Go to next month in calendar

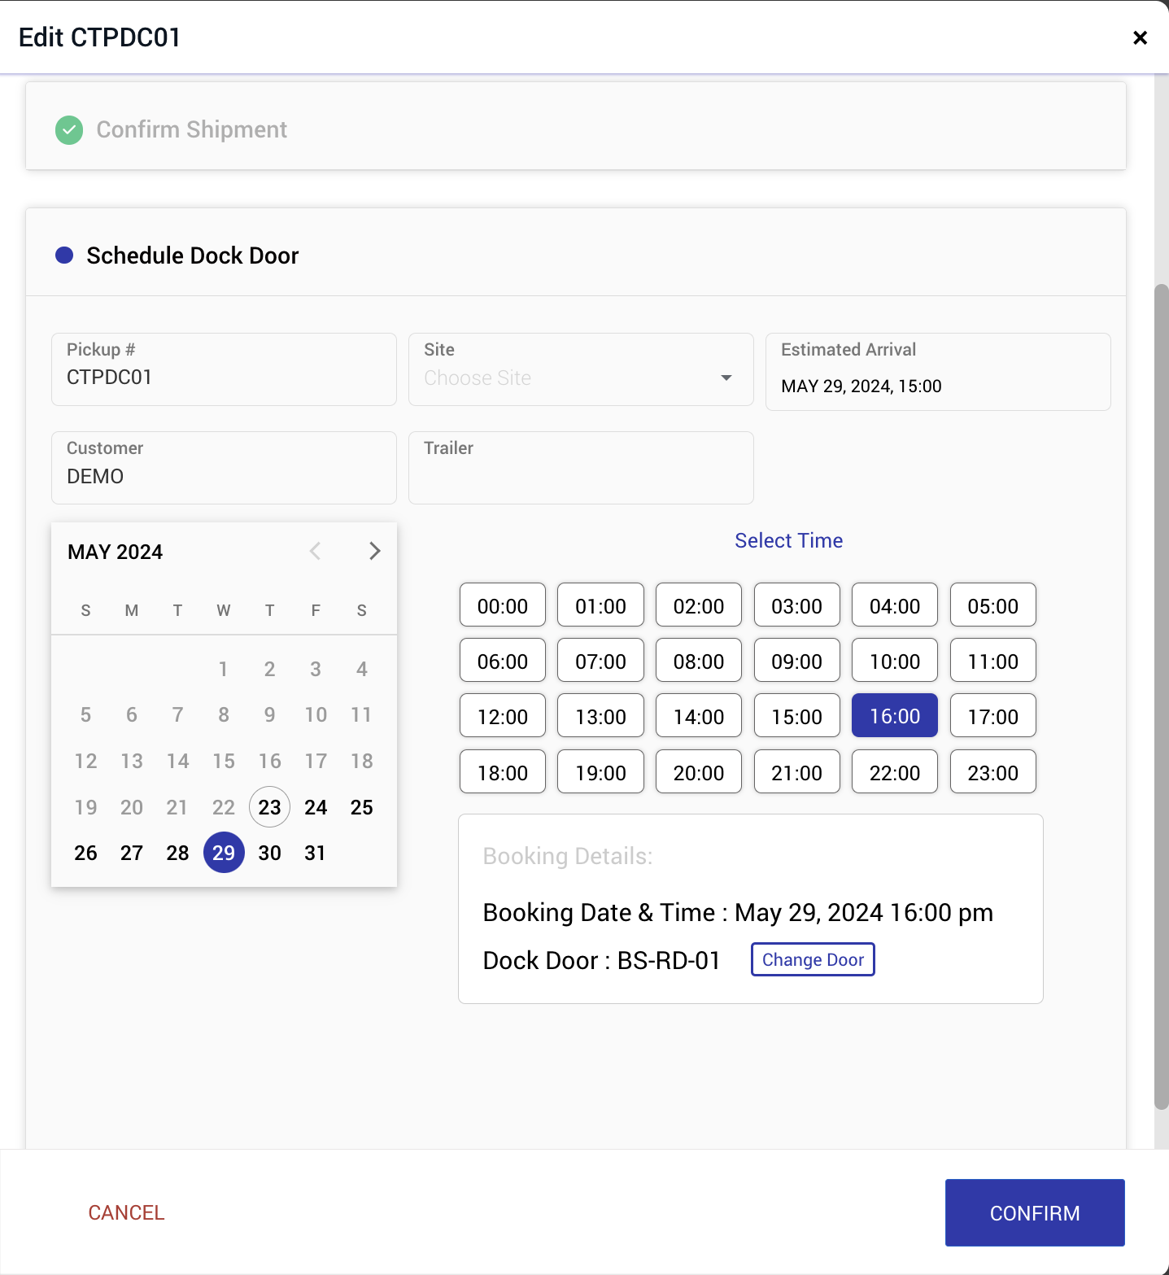[374, 551]
